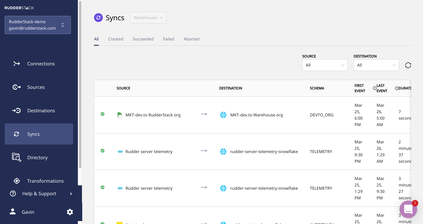Open the RudderStack-demo workspace switcher

(x=38, y=25)
